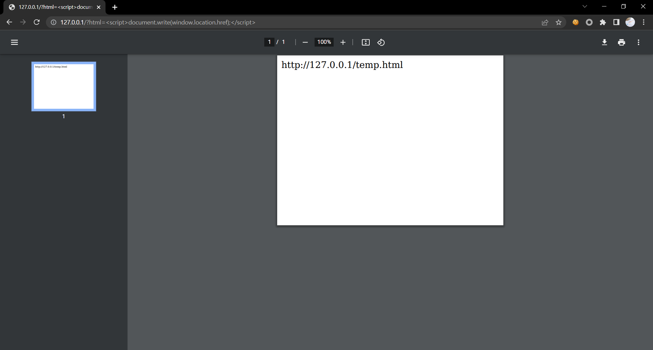Select the 127.0.0.1 browser tab
The image size is (653, 350).
54,7
